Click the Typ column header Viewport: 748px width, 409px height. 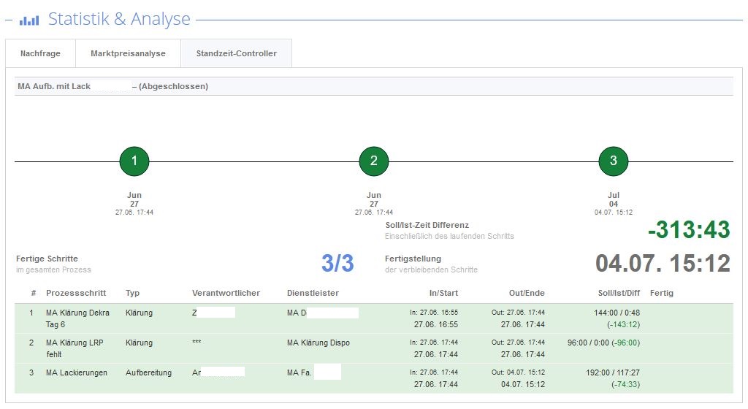click(x=133, y=293)
